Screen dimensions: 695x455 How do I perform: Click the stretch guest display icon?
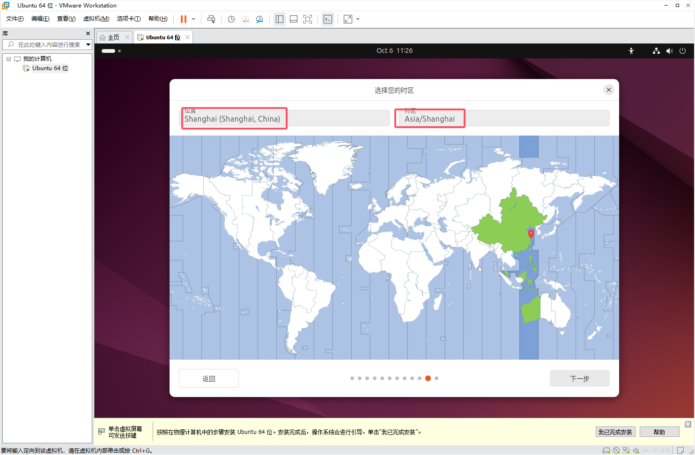(x=348, y=19)
